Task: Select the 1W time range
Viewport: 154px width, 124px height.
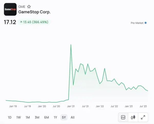Action: (x=18, y=117)
